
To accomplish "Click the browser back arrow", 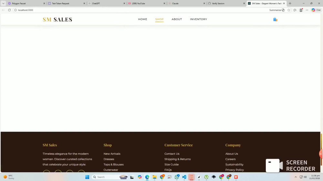I will (3, 10).
